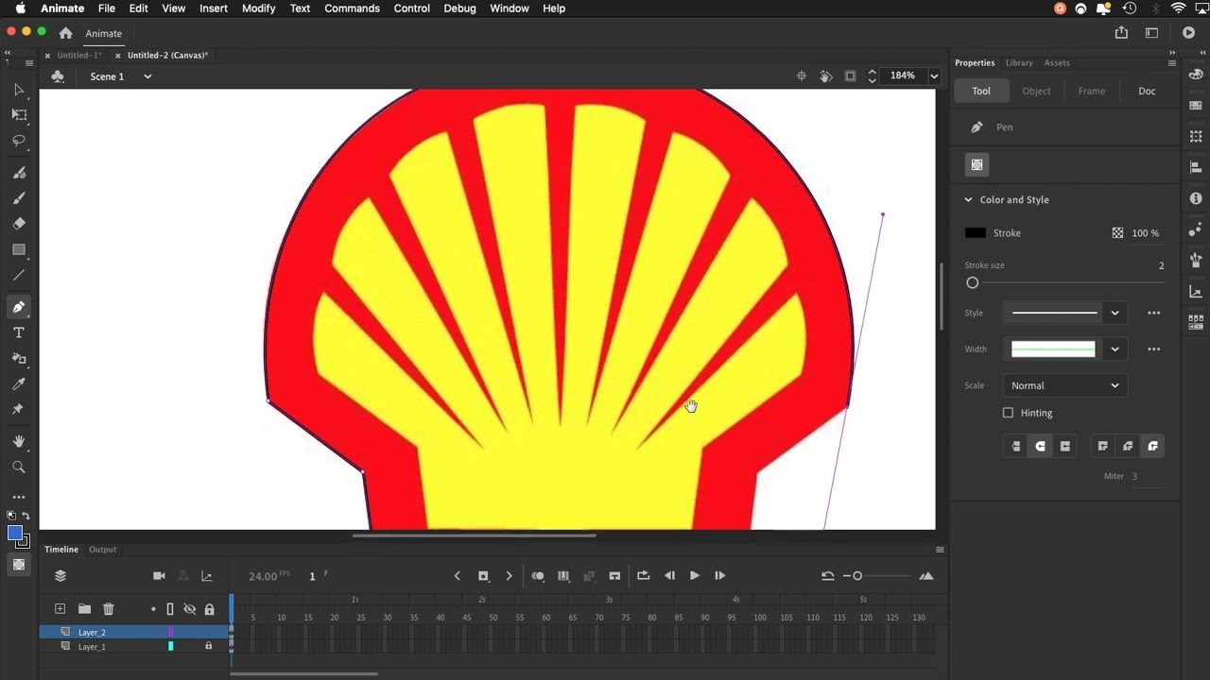Open the Scene 1 dropdown
The width and height of the screenshot is (1210, 680).
[x=147, y=76]
